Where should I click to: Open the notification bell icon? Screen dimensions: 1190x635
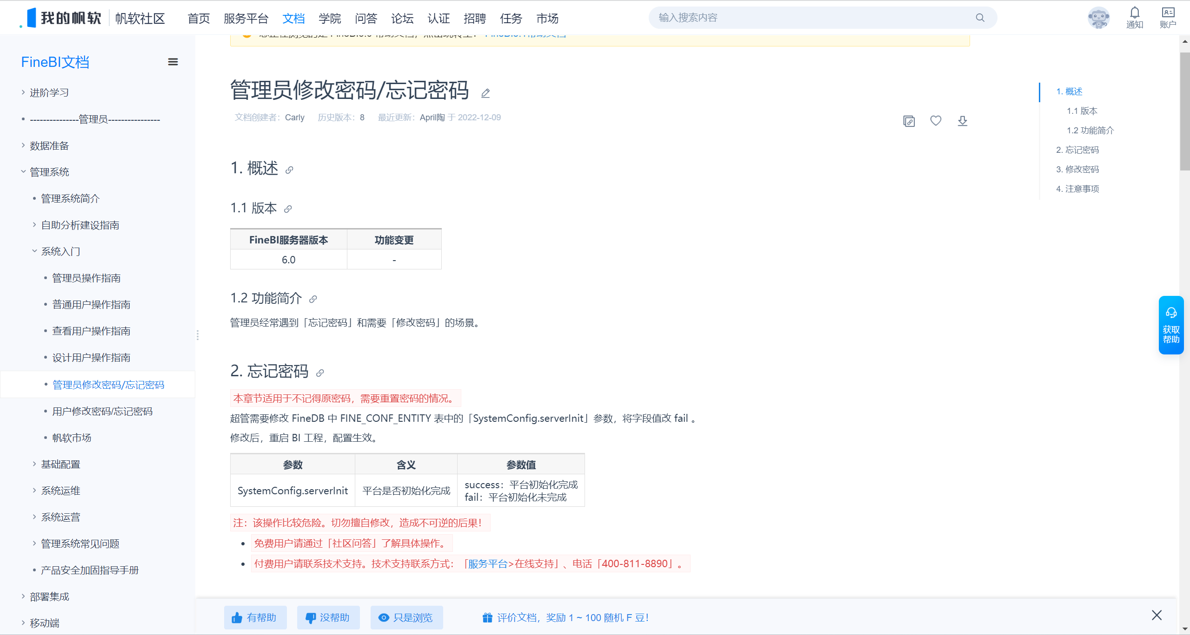click(1135, 13)
